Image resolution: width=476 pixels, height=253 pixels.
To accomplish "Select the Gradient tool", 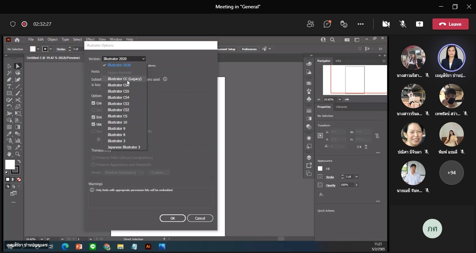I will 18,127.
